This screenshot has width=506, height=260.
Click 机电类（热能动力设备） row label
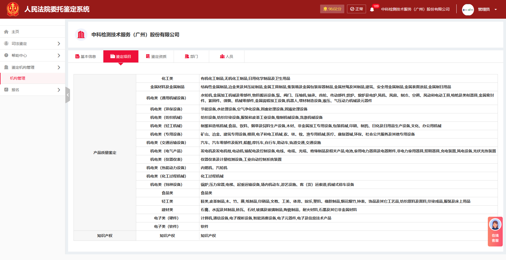(x=167, y=168)
